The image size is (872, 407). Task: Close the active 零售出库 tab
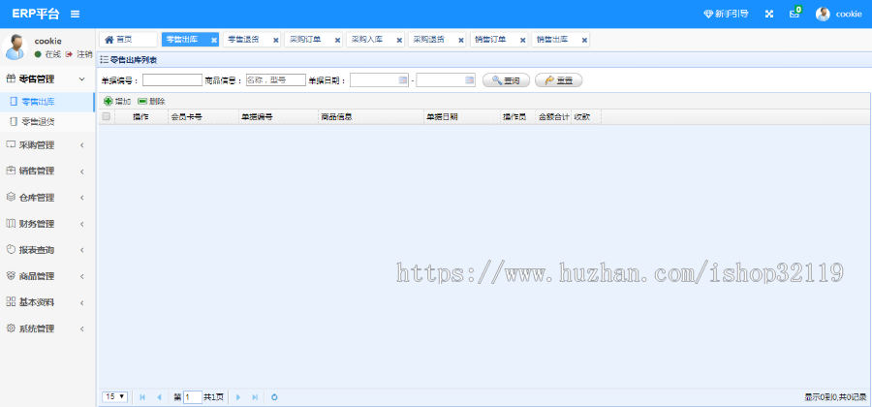click(x=214, y=40)
